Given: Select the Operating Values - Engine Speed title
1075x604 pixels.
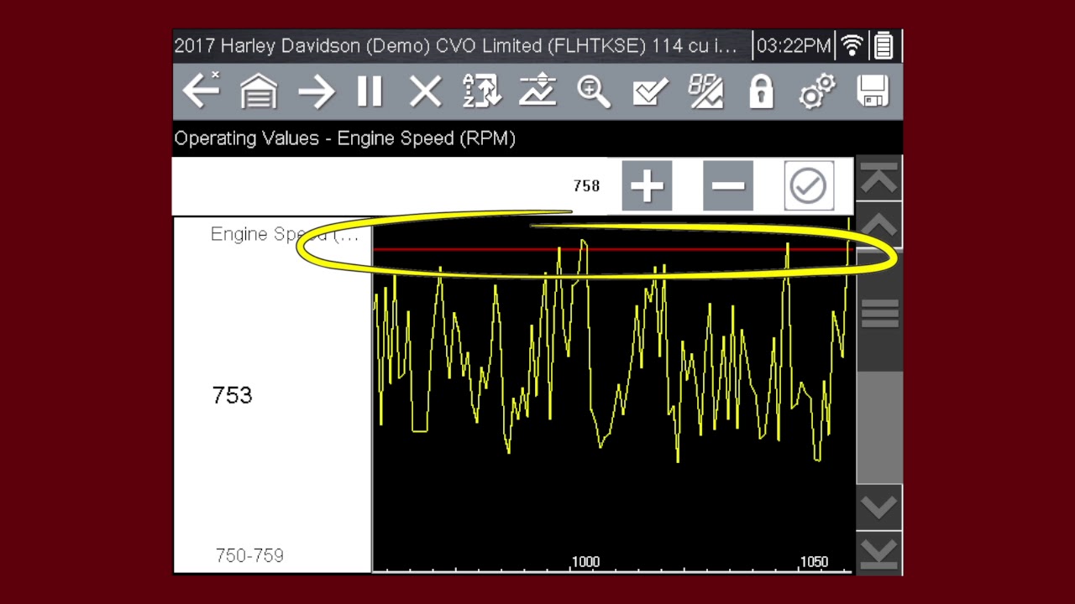Looking at the screenshot, I should click(344, 138).
